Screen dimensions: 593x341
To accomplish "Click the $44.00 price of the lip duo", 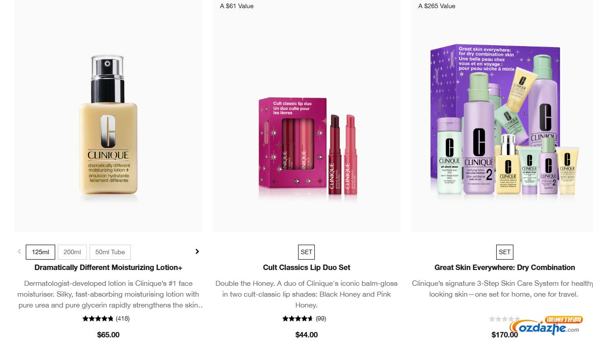I will tap(307, 335).
